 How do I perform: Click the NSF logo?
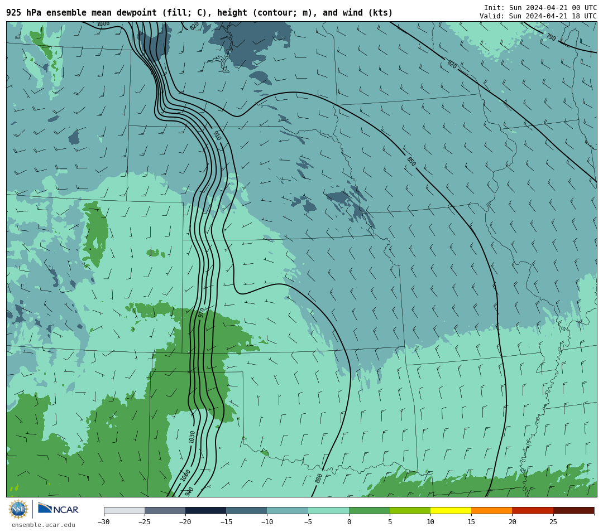coord(18,509)
